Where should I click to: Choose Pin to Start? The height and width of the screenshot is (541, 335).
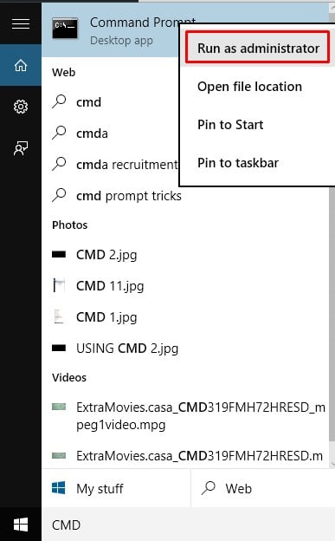coord(230,125)
